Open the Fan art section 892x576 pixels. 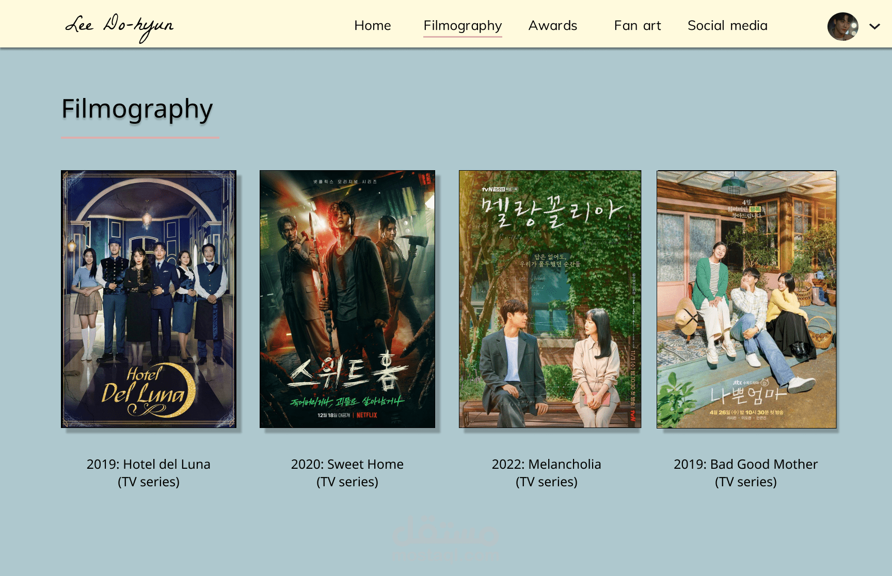(x=638, y=25)
